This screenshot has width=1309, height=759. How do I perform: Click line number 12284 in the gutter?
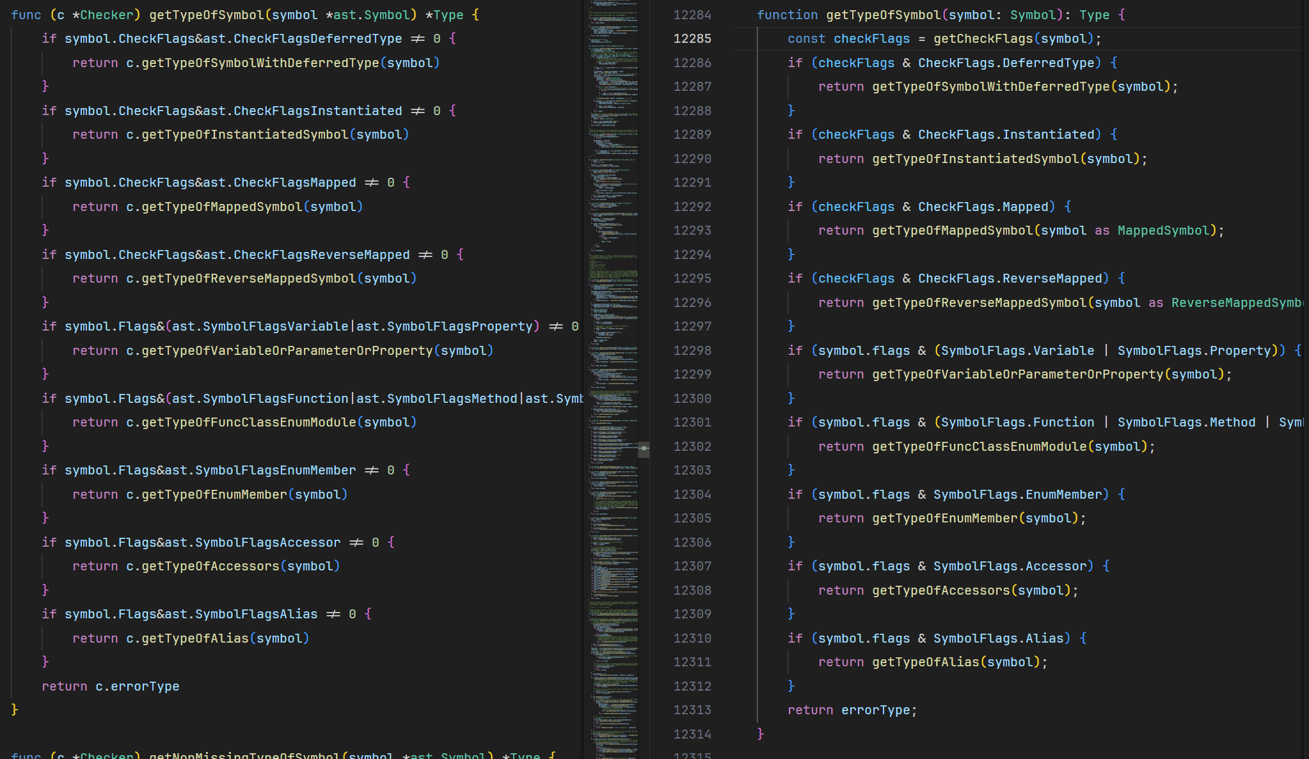692,15
